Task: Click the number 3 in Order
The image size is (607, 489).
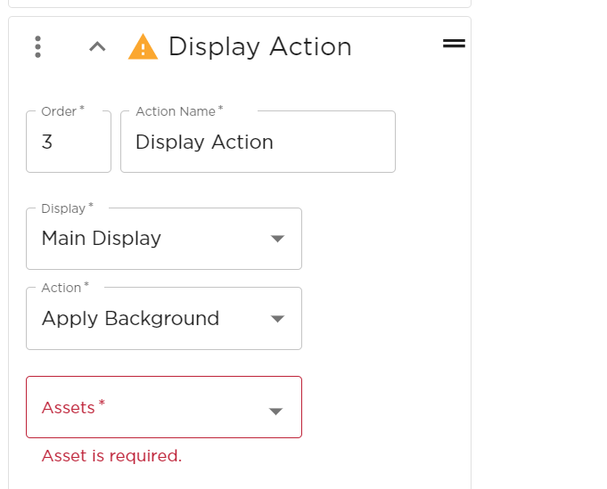Action: pyautogui.click(x=47, y=143)
